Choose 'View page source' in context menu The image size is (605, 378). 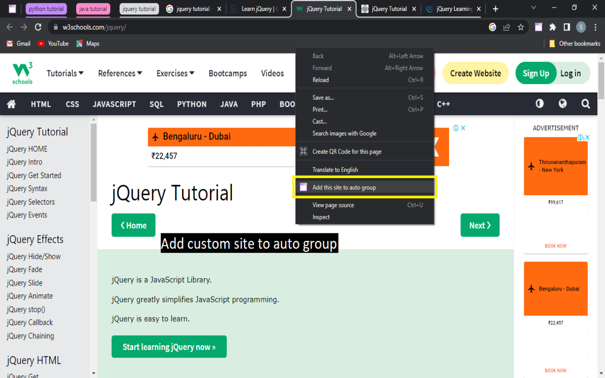333,205
